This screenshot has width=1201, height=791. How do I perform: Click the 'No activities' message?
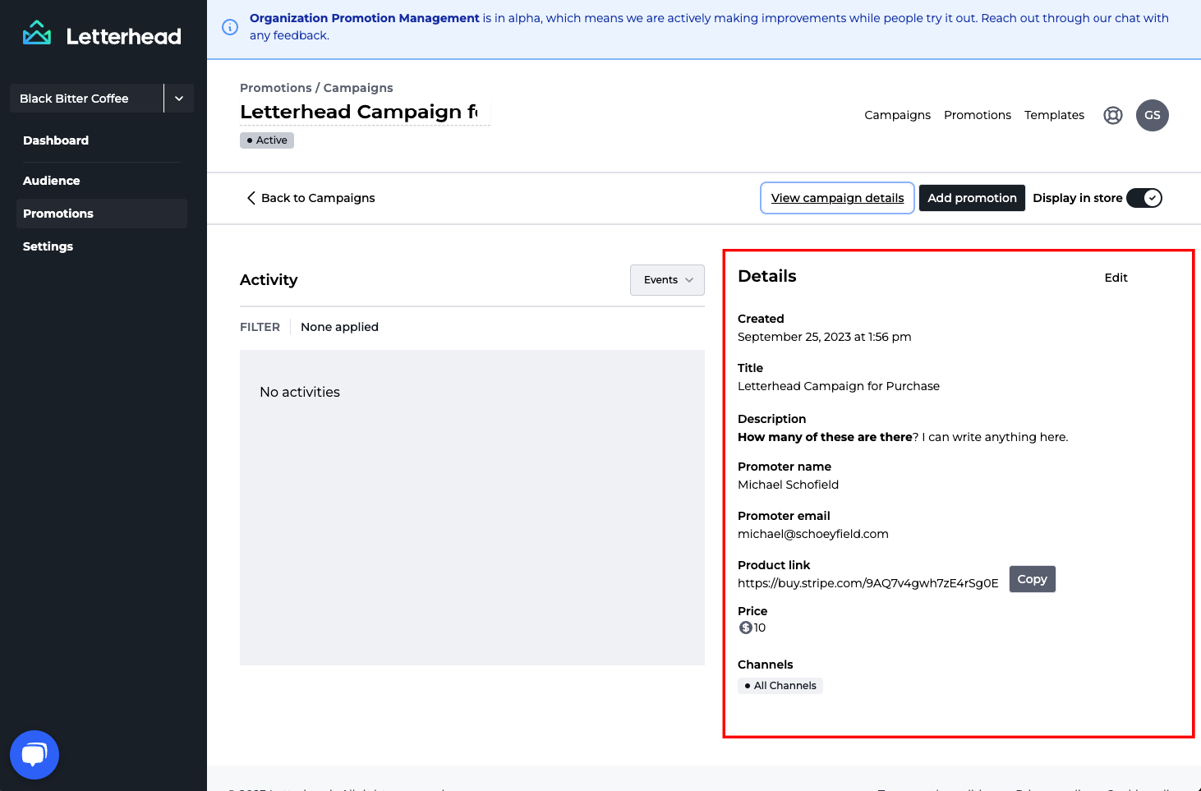[x=300, y=393]
